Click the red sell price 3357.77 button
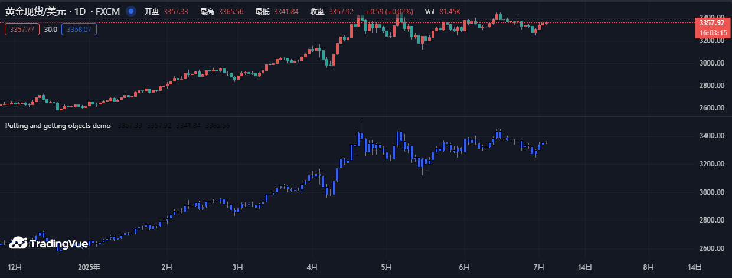 [x=22, y=29]
